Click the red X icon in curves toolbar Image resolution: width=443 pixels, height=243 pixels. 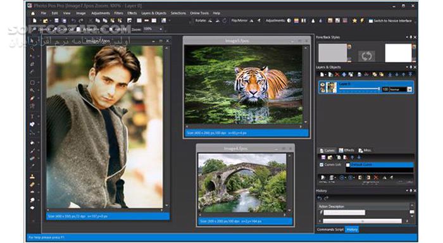click(x=376, y=177)
